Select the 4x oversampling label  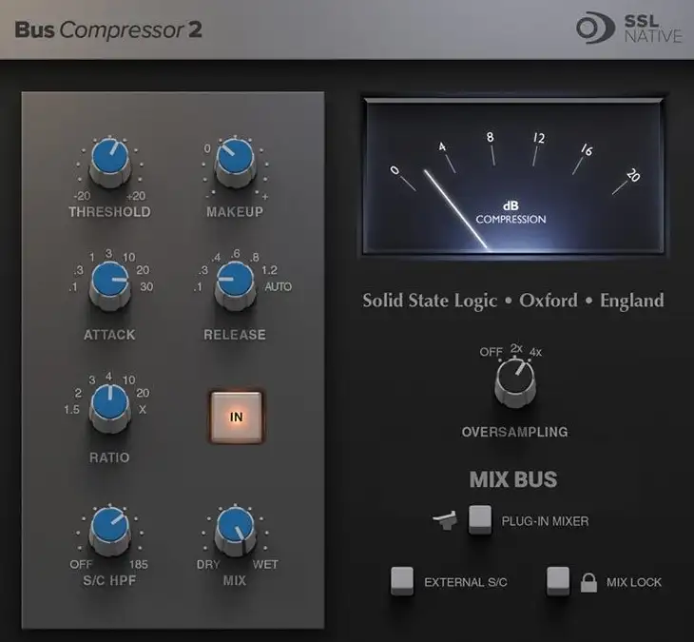pyautogui.click(x=535, y=353)
